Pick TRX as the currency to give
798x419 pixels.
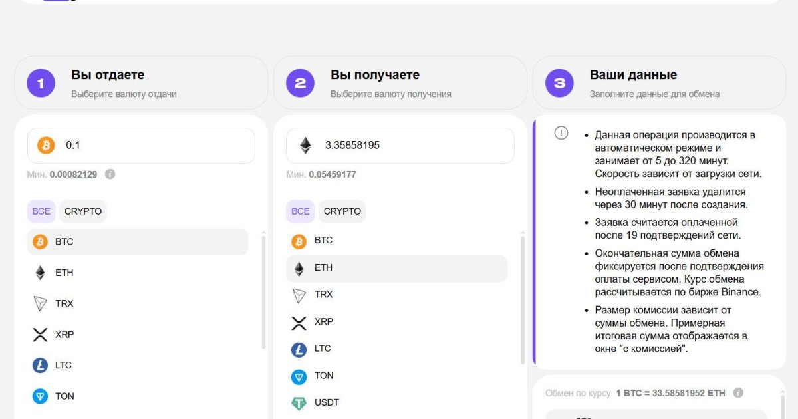tap(138, 303)
